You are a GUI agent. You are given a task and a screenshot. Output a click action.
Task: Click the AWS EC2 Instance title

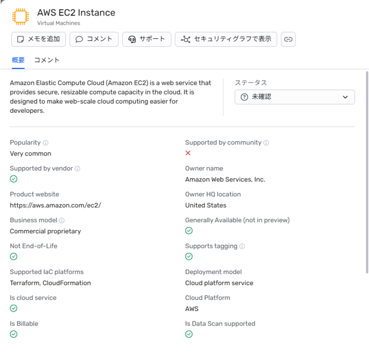(x=77, y=13)
